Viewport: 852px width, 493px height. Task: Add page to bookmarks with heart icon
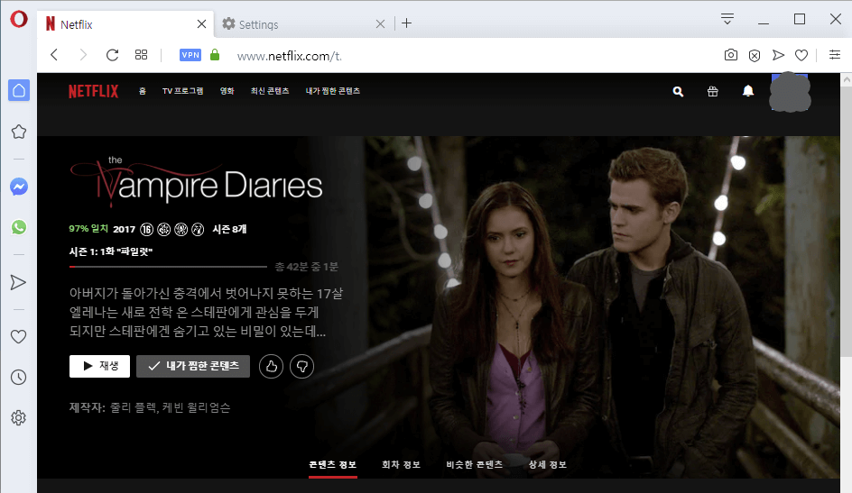coord(801,55)
